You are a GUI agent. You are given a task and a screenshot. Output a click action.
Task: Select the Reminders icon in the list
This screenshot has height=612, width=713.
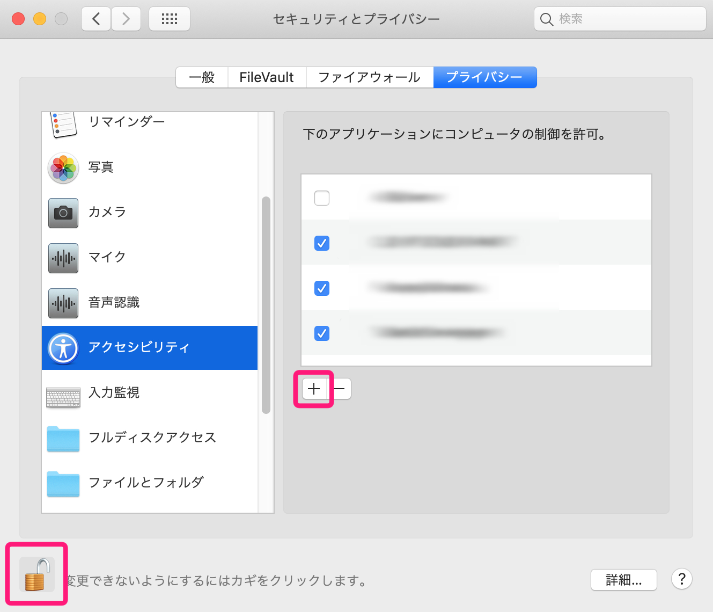(x=63, y=125)
